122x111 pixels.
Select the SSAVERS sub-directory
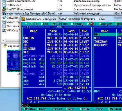click(56, 49)
